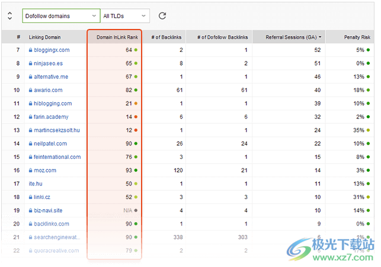Viewport: 381px width, 267px height.
Task: Open the feinternational.com link
Action: pos(57,157)
